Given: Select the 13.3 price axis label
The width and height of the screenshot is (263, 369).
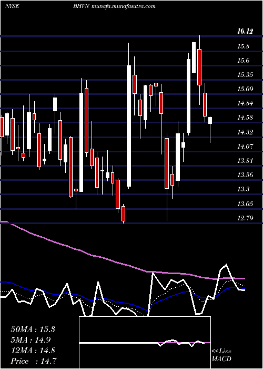Looking at the screenshot, I should [243, 189].
